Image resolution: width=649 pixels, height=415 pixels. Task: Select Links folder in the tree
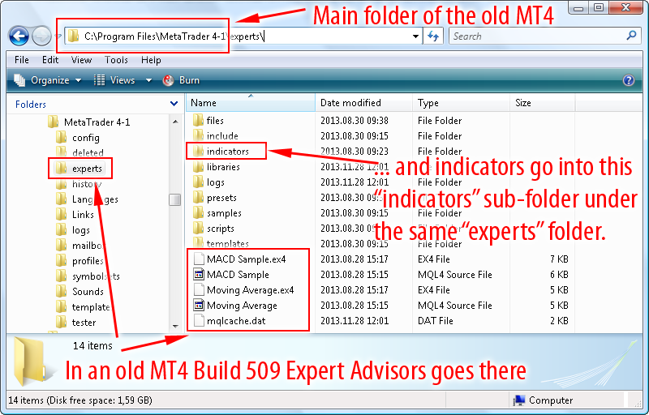83,215
